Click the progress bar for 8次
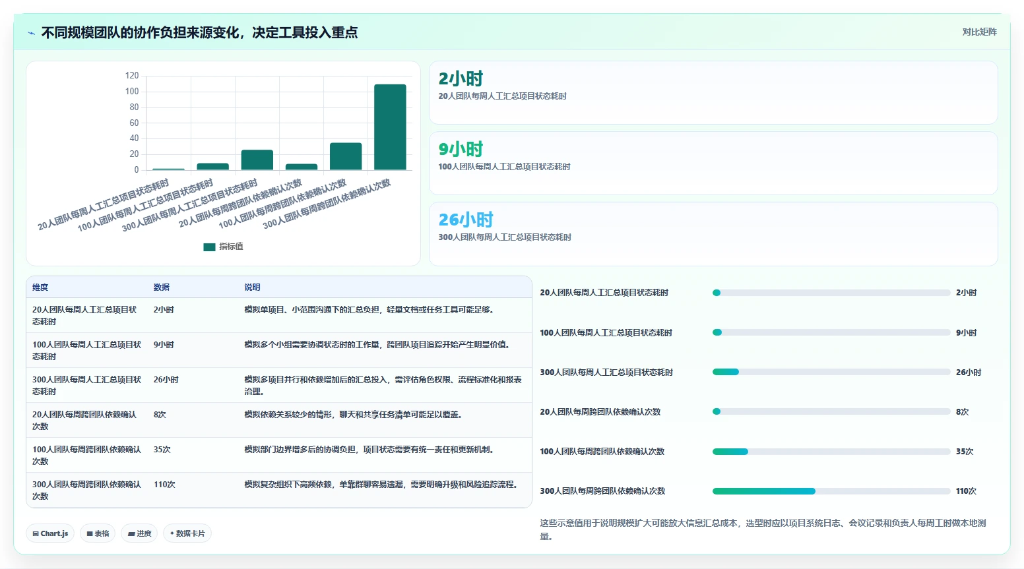This screenshot has height=569, width=1024. [x=831, y=412]
